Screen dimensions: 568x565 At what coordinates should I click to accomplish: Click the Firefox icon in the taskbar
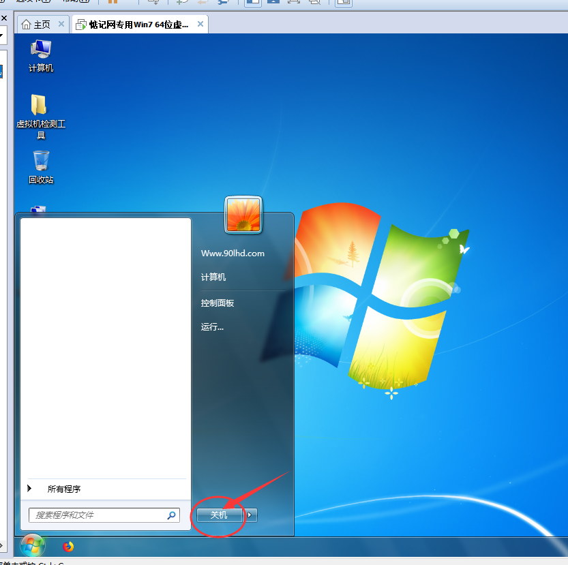click(x=68, y=546)
